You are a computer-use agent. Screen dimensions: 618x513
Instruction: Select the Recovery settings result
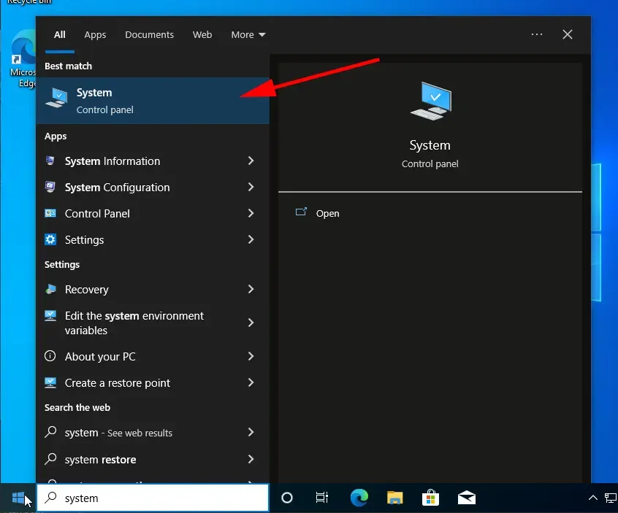[x=153, y=290]
